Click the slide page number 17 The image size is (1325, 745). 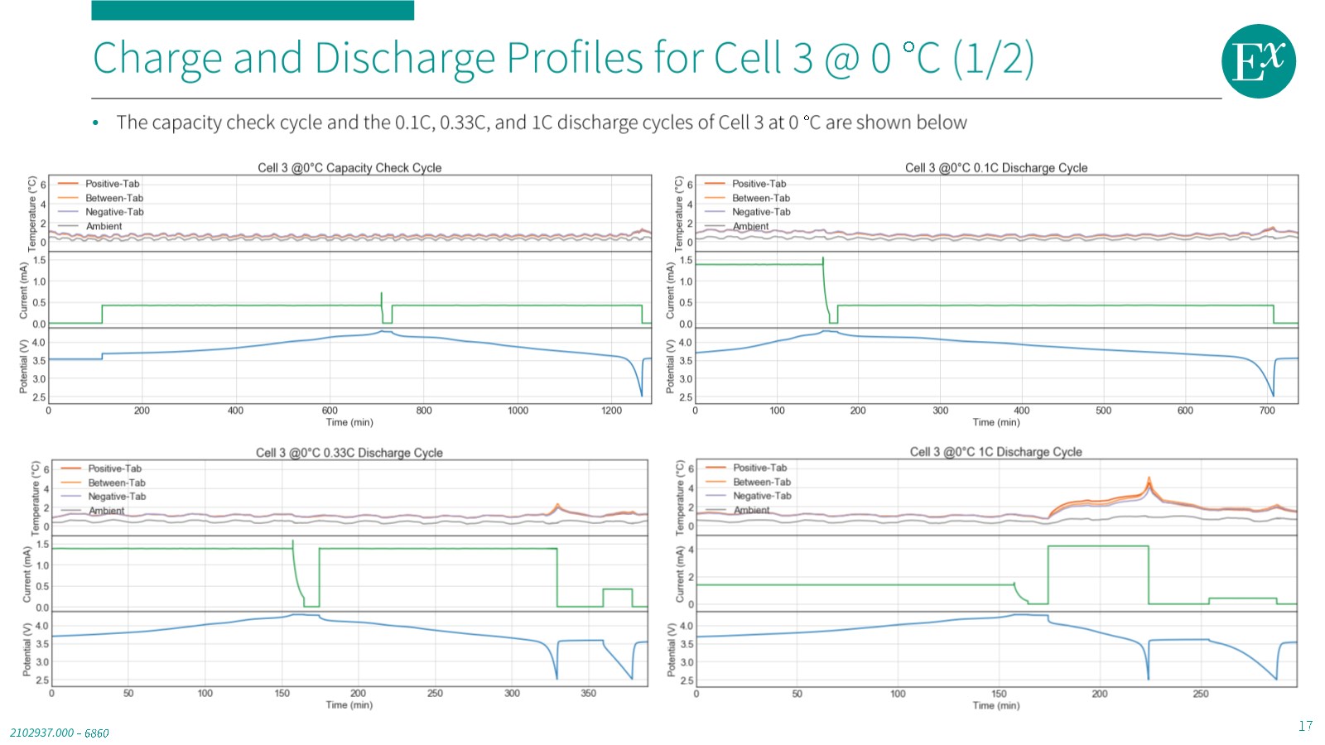click(x=1305, y=726)
